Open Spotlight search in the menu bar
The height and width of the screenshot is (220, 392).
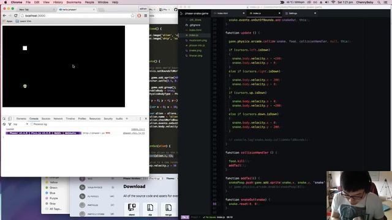[379, 2]
